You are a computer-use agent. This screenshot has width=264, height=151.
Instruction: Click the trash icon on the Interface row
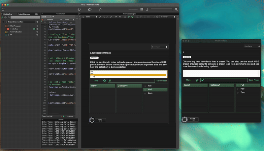(37, 29)
